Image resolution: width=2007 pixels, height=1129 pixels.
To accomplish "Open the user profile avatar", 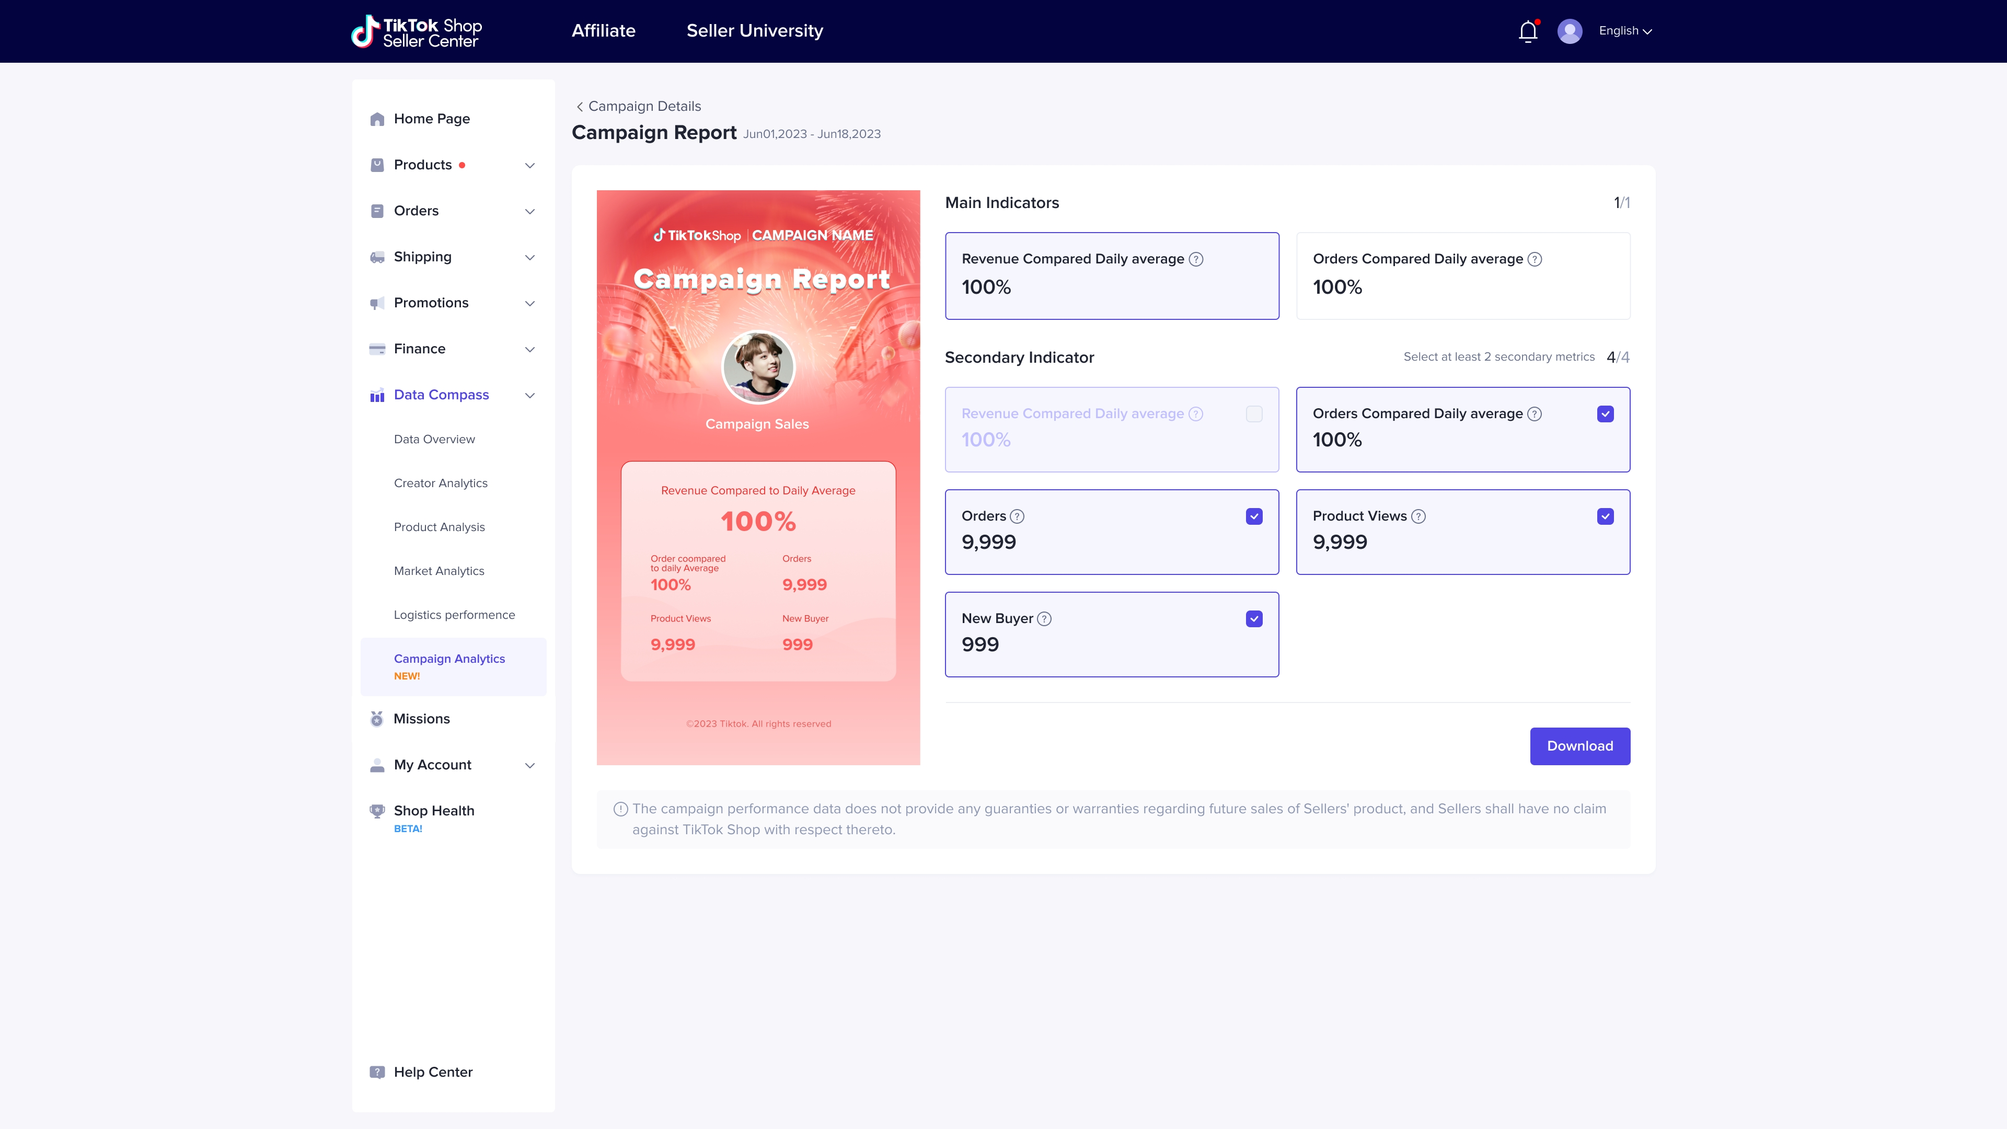I will [x=1569, y=31].
